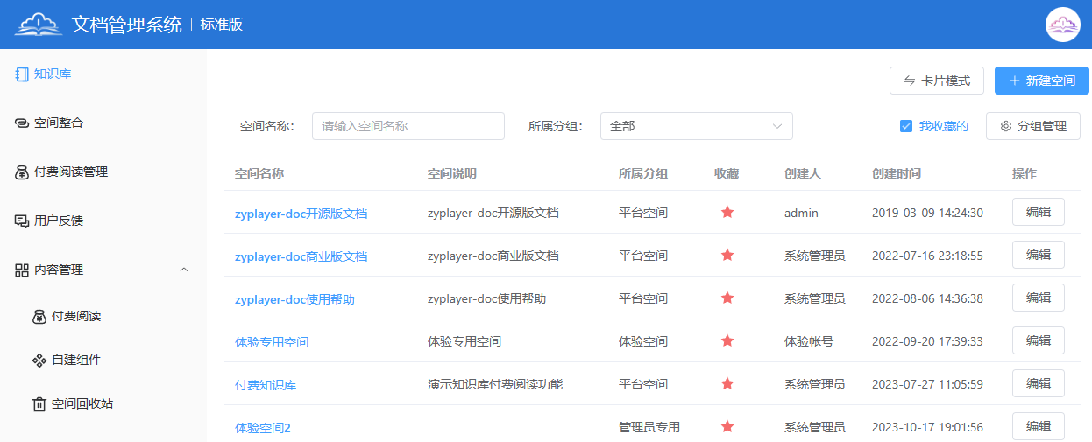Click the creator cell reading admin
The width and height of the screenshot is (1092, 442).
click(801, 213)
